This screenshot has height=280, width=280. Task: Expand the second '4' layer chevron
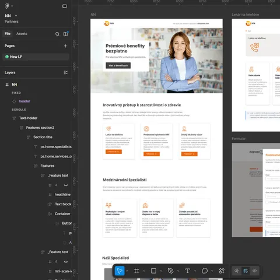66,261
